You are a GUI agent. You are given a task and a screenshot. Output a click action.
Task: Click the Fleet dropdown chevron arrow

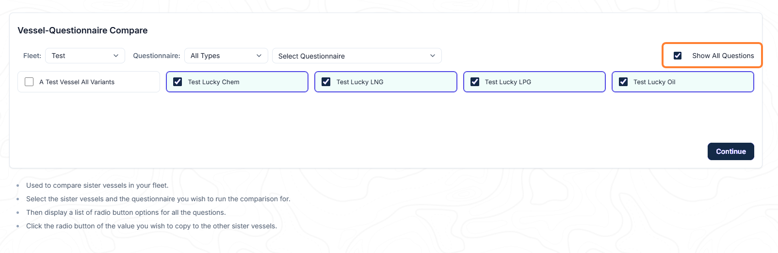click(116, 56)
